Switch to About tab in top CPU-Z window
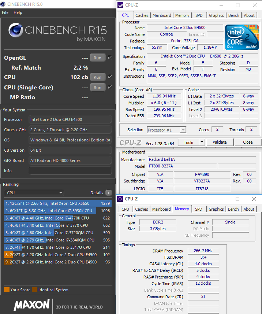Image resolution: width=262 pixels, height=314 pixels. [249, 15]
